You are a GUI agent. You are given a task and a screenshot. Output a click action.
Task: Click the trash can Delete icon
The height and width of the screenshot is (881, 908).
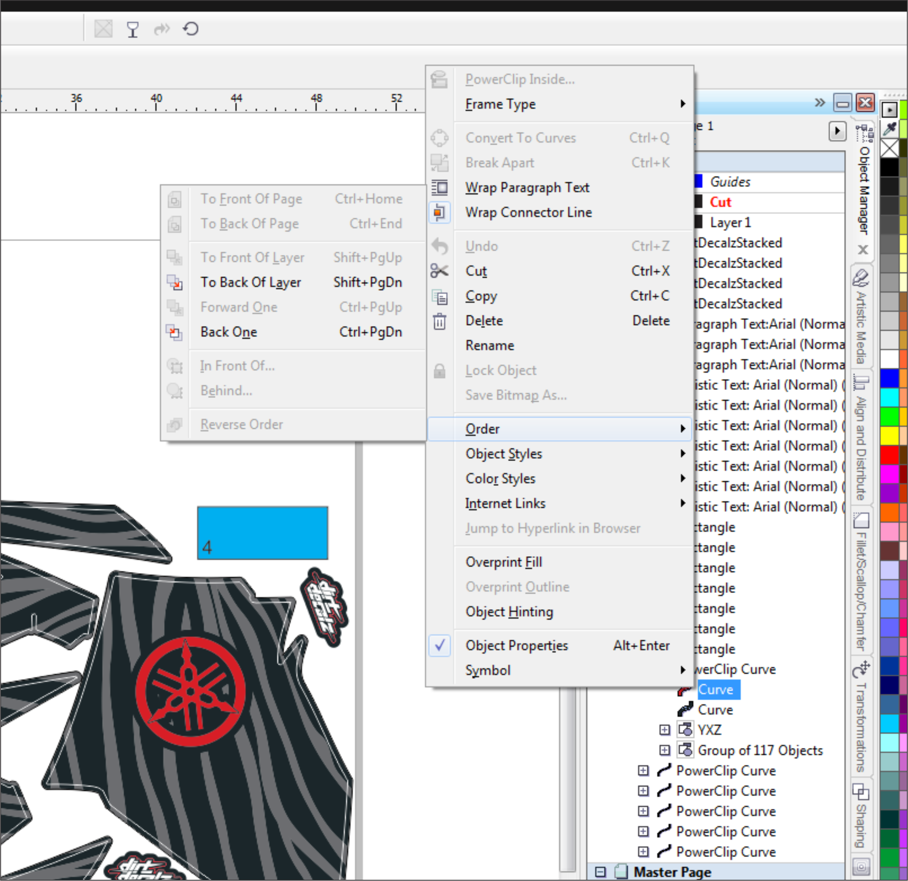[x=439, y=321]
